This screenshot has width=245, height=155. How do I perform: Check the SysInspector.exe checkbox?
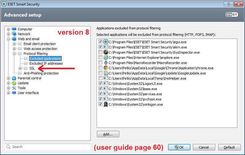point(100,52)
